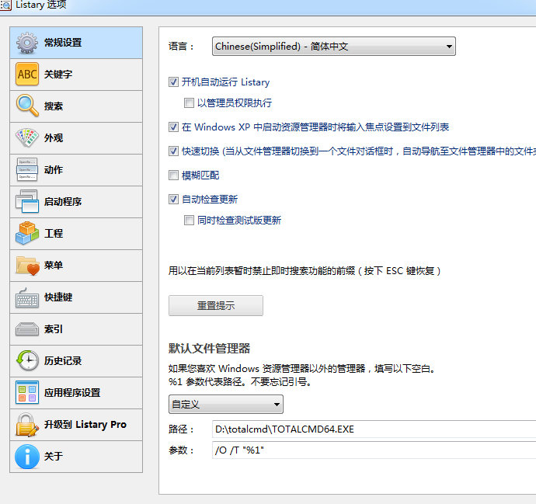The width and height of the screenshot is (536, 504).
Task: Click the 路径 field with TOTALCMD64.EXE
Action: [374, 429]
